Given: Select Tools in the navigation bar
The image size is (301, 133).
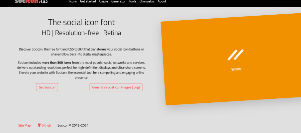Looking at the screenshot, I should tap(132, 2).
